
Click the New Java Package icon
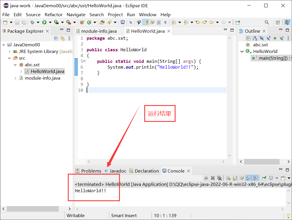point(82,23)
